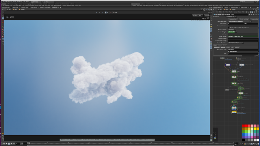Click the parameter pane search magnifier icon
260x146 pixels.
[x=254, y=14]
